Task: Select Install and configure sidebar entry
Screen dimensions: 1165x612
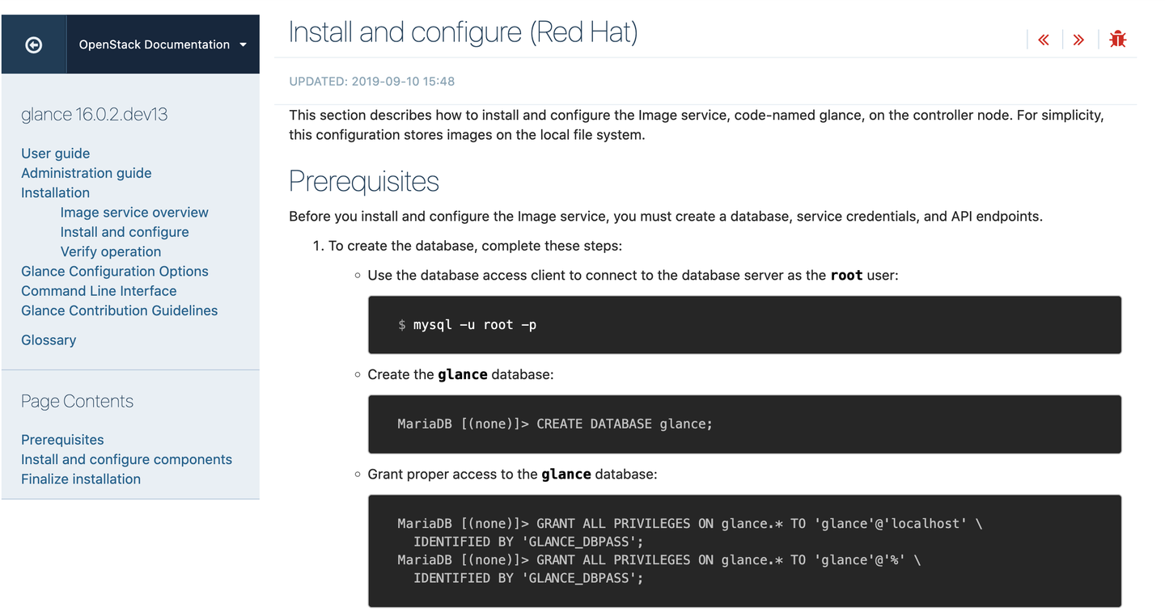Action: (x=124, y=231)
